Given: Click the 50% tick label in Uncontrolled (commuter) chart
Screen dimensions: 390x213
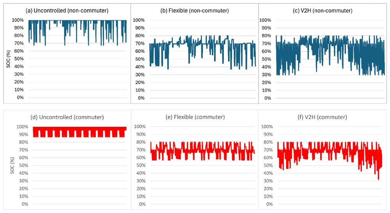Looking at the screenshot, I should click(24, 165).
